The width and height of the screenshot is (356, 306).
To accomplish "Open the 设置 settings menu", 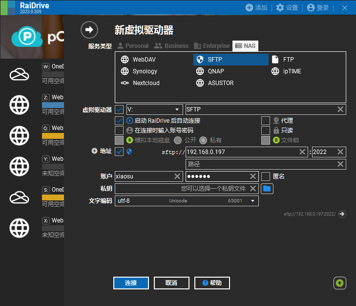I will (287, 8).
